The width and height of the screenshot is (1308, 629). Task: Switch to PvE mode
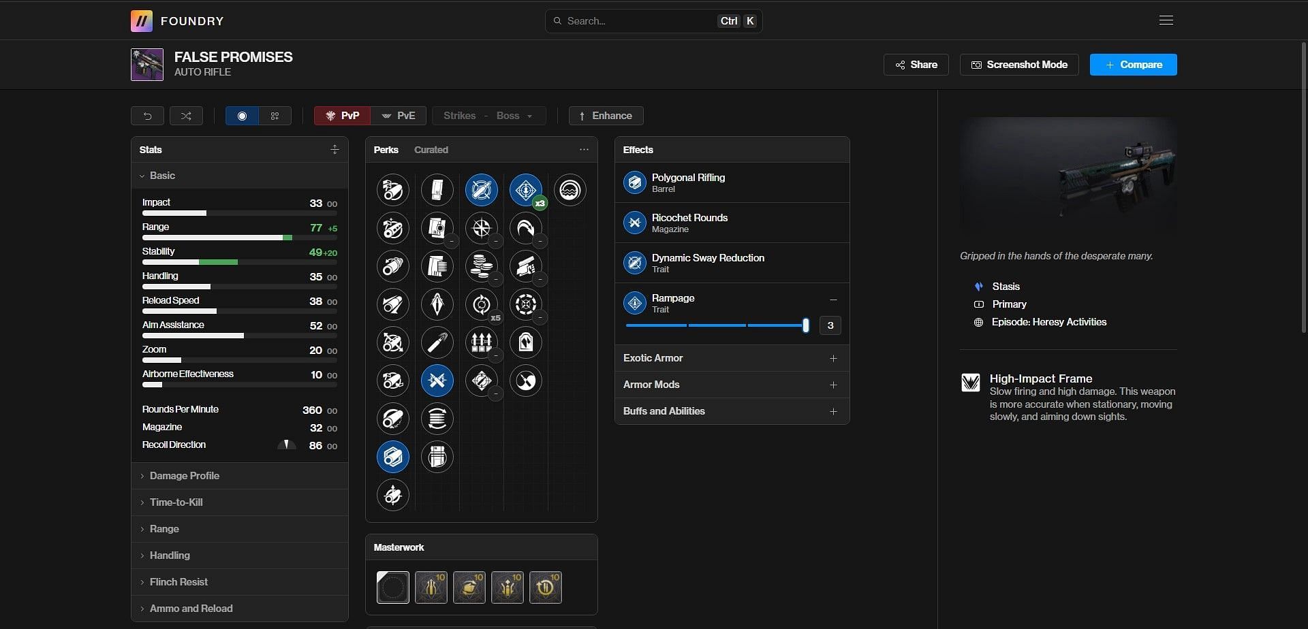click(x=399, y=116)
